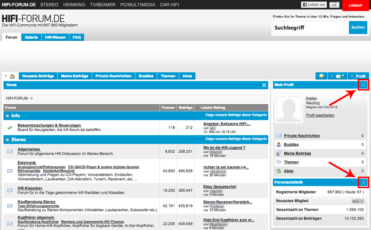Image resolution: width=371 pixels, height=230 pixels.
Task: Switch to the Galerie tab
Action: point(32,37)
